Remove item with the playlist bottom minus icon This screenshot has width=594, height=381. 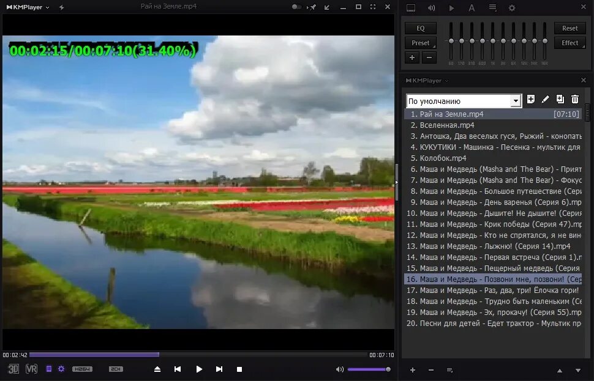430,370
